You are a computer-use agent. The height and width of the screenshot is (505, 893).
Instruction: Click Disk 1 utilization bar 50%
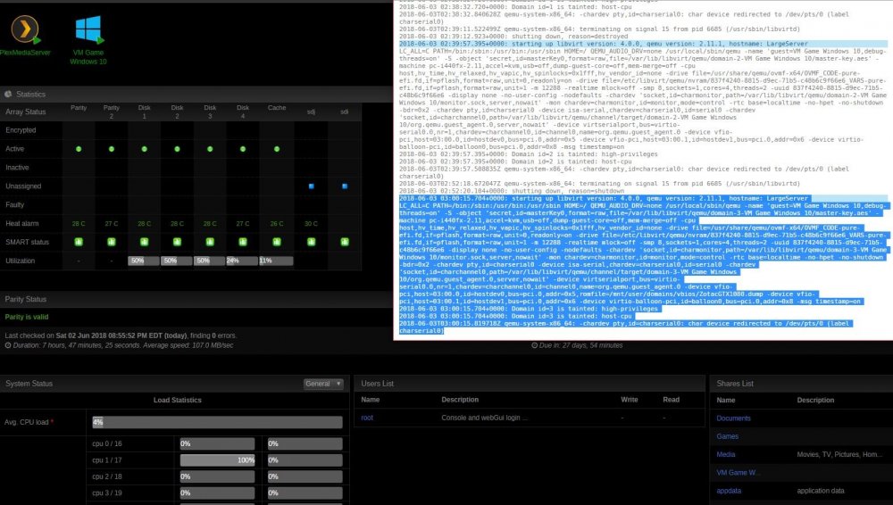click(x=144, y=261)
